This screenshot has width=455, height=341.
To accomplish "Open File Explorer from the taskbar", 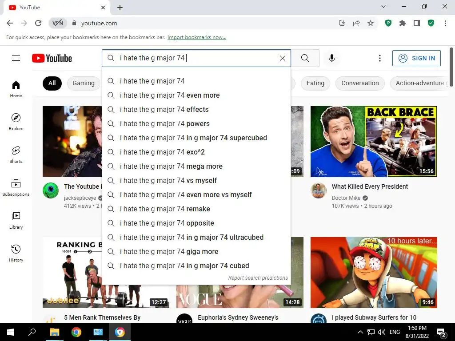I will (54, 332).
